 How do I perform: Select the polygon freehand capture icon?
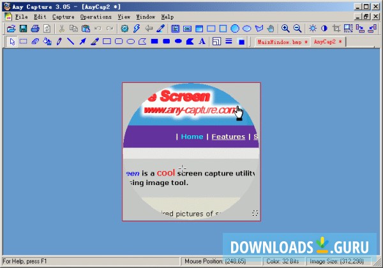click(x=259, y=29)
